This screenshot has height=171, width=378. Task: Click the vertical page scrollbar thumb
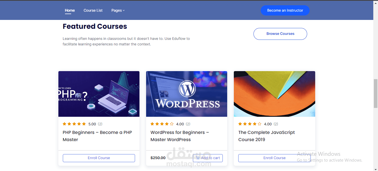(376, 93)
